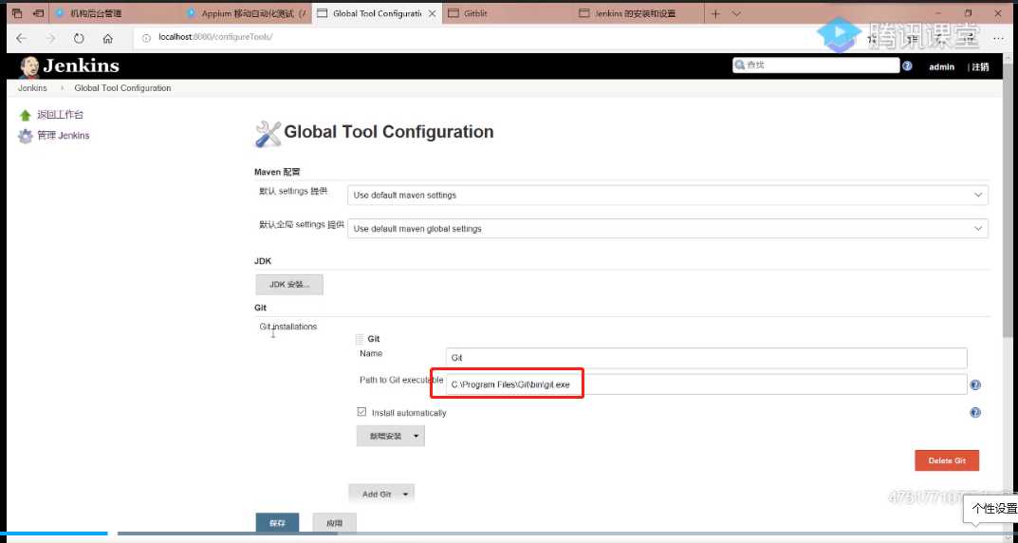The width and height of the screenshot is (1018, 543).
Task: Click the site info icon in address bar
Action: pos(147,38)
